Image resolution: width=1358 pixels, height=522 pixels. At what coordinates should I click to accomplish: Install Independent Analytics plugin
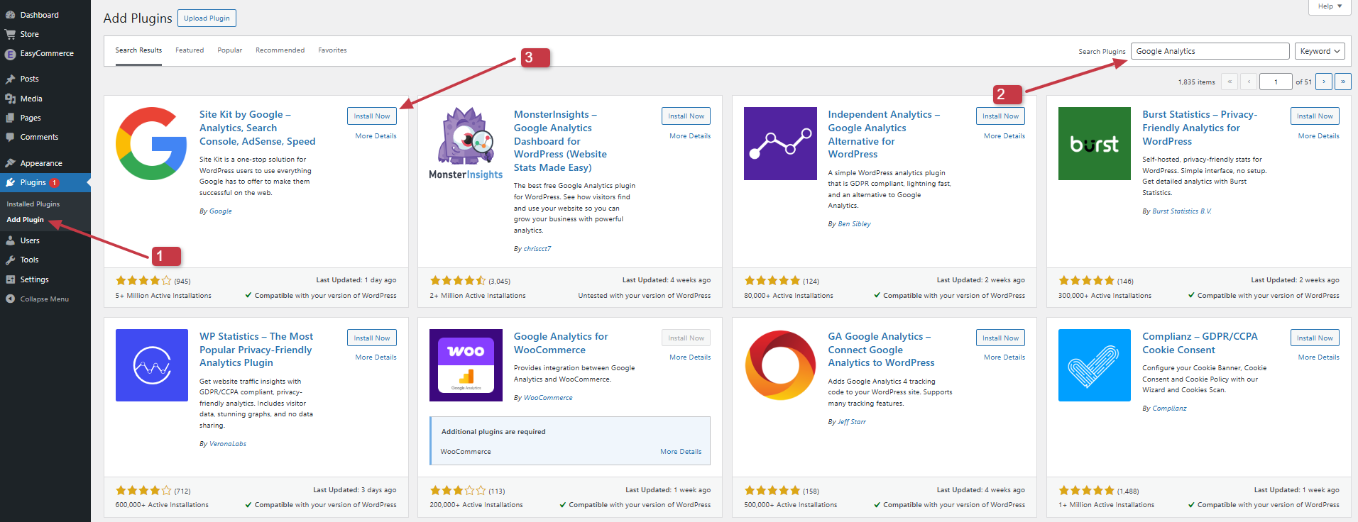1000,116
